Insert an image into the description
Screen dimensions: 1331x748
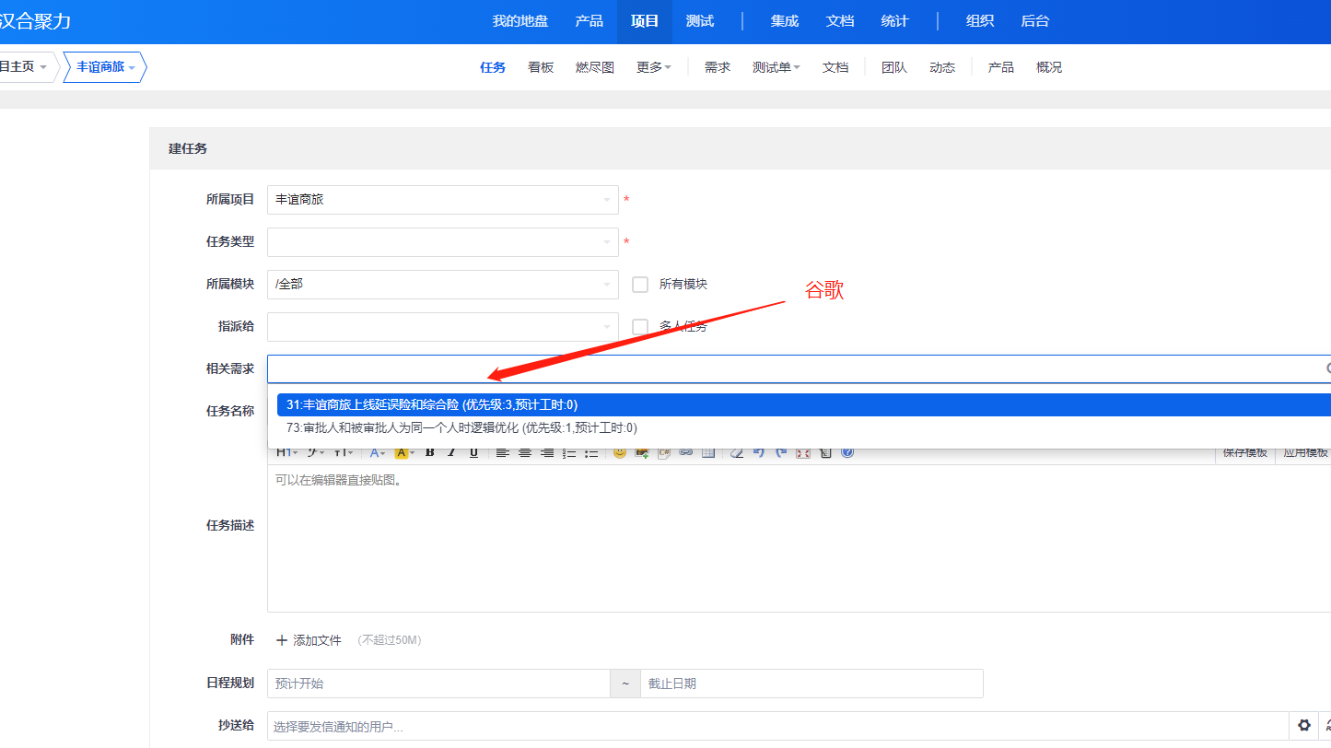(642, 452)
